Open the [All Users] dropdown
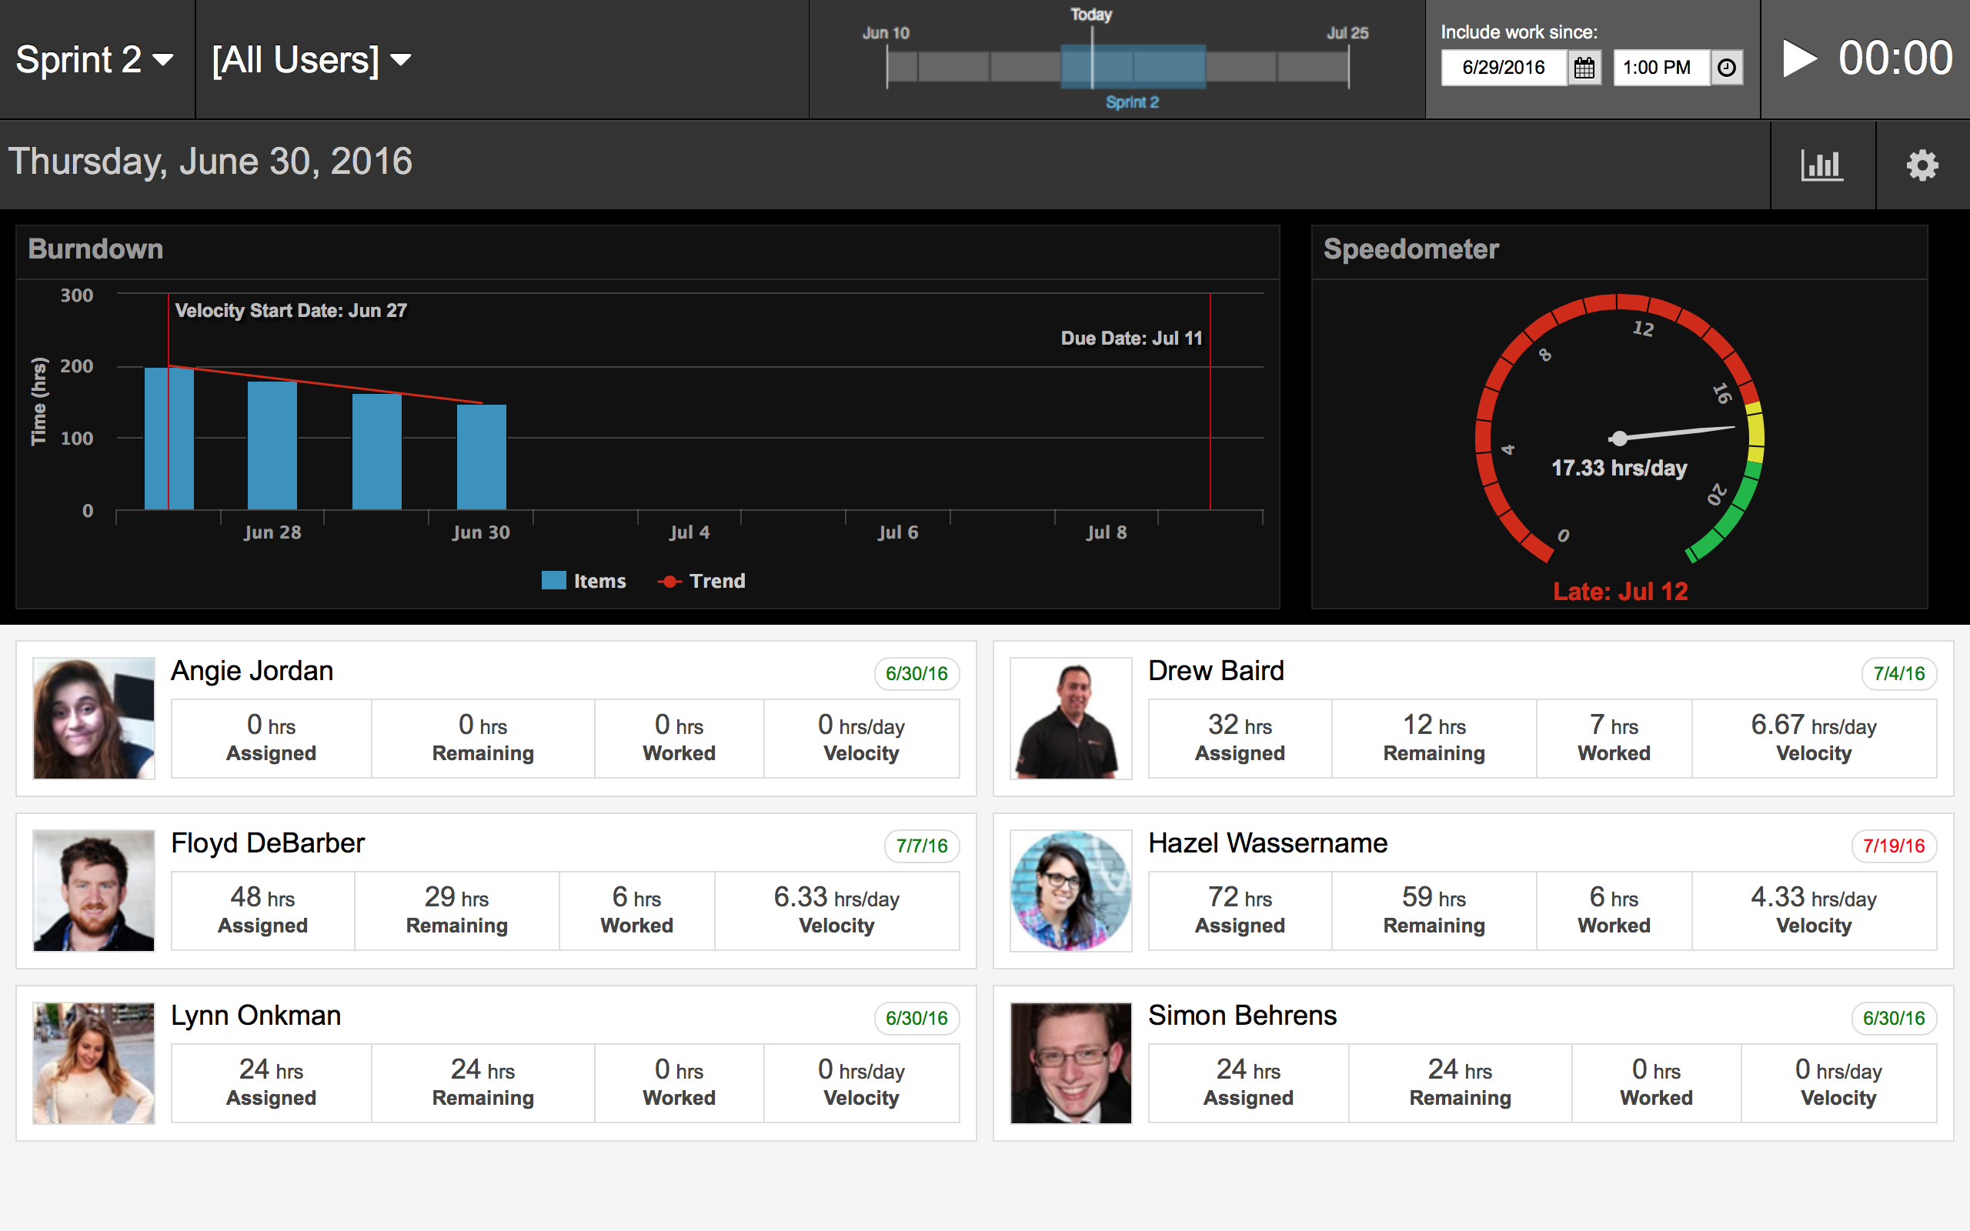The height and width of the screenshot is (1231, 1970). point(311,59)
